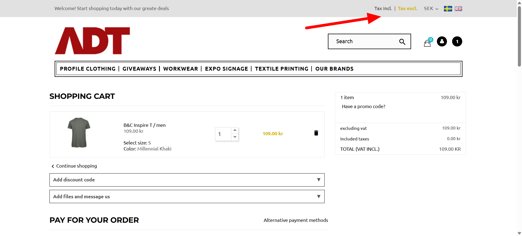The width and height of the screenshot is (522, 236).
Task: Delete B&C Inspire T from cart
Action: tap(316, 133)
